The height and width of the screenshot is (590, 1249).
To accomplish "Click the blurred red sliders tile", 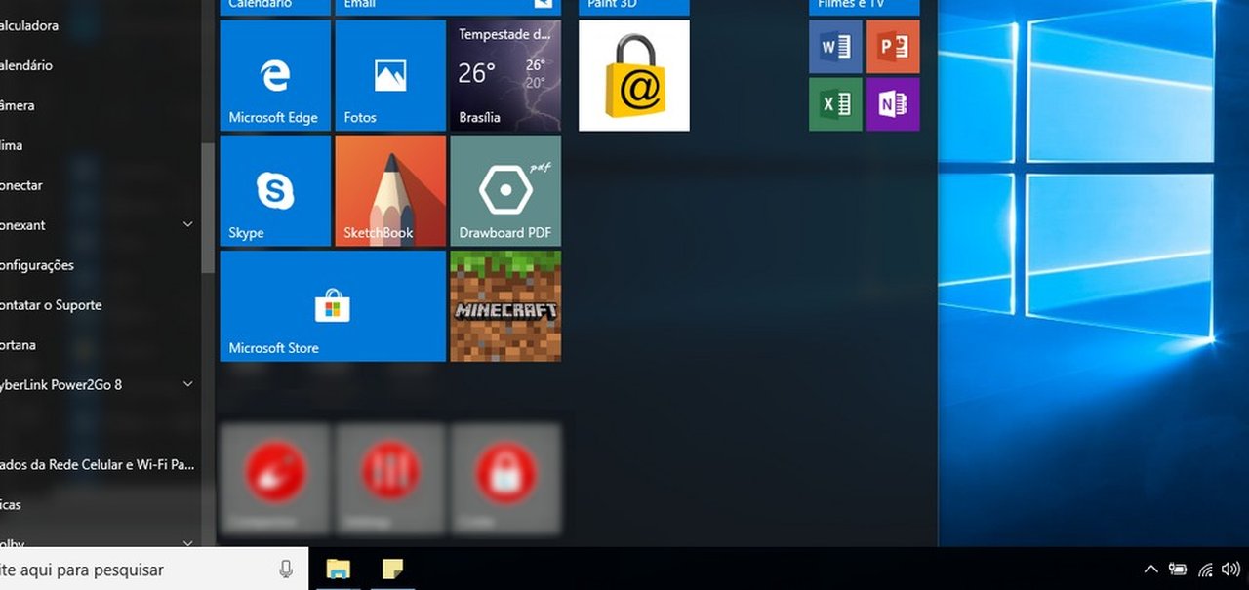I will (x=390, y=477).
